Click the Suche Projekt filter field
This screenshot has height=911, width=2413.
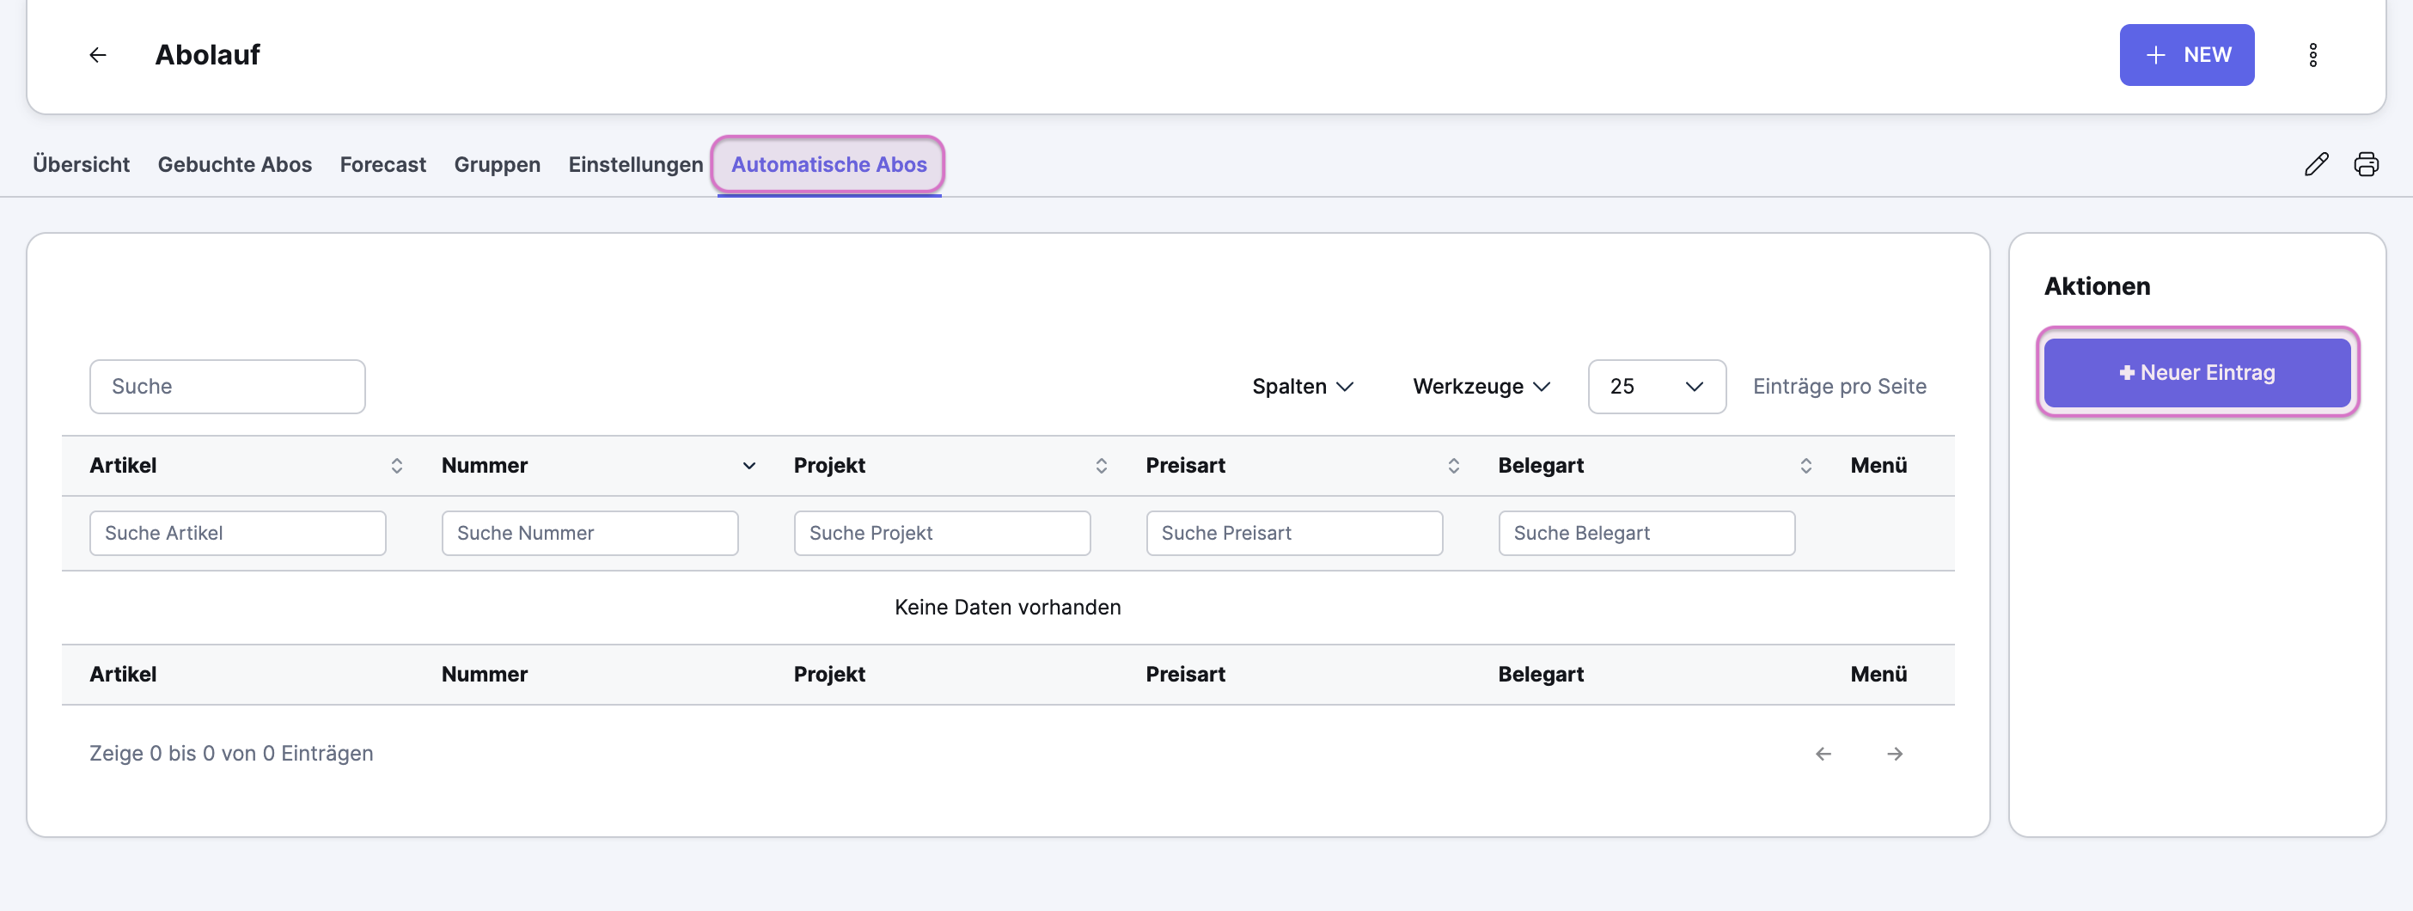943,534
